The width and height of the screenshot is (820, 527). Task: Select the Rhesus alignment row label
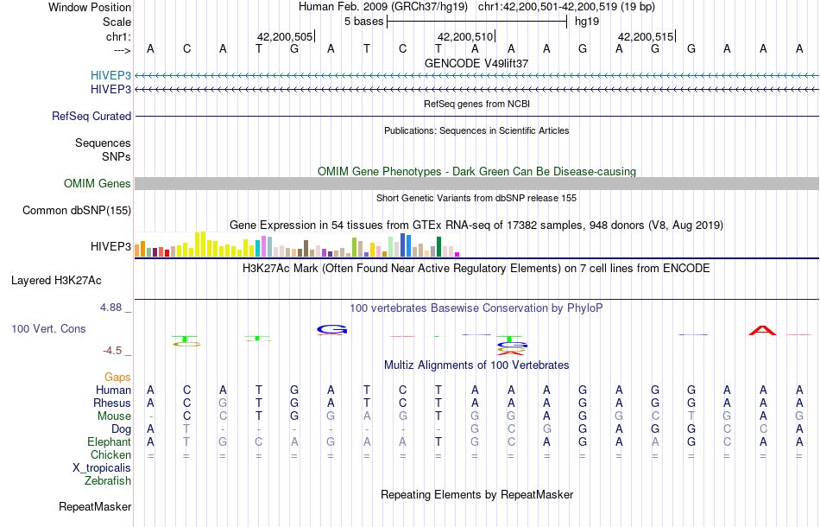point(111,403)
